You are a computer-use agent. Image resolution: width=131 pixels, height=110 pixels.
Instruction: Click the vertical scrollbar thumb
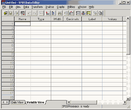tap(128, 37)
